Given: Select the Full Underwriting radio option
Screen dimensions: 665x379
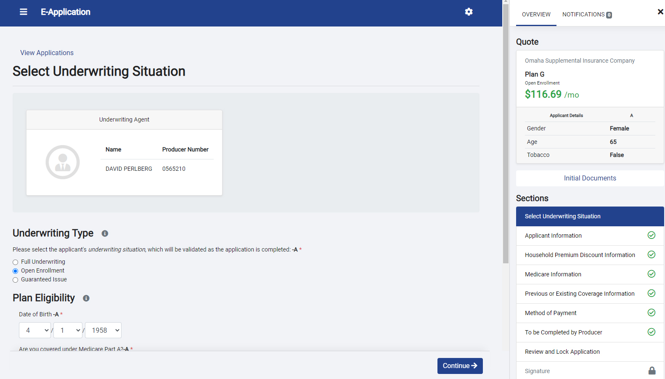Looking at the screenshot, I should pyautogui.click(x=16, y=262).
